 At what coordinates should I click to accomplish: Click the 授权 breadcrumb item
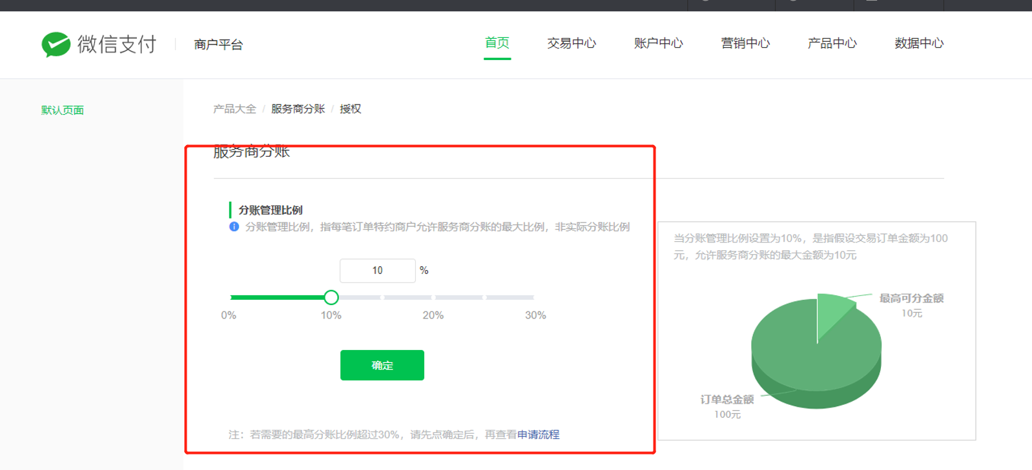350,109
